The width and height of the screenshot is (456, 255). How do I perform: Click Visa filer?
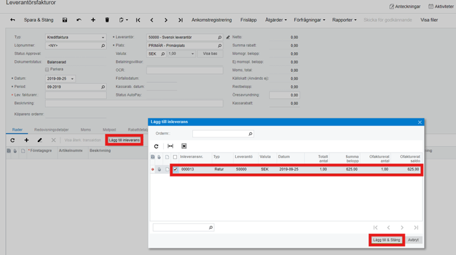point(429,20)
